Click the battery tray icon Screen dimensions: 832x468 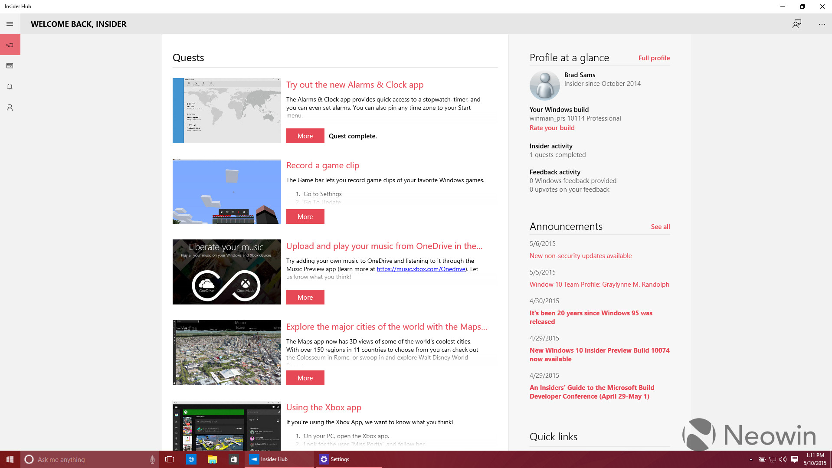coord(762,459)
